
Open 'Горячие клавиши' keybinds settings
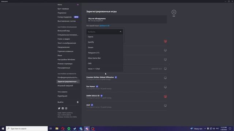(68, 51)
